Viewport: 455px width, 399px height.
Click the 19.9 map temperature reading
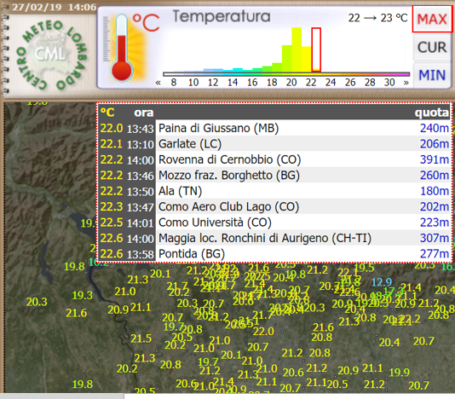[400, 372]
